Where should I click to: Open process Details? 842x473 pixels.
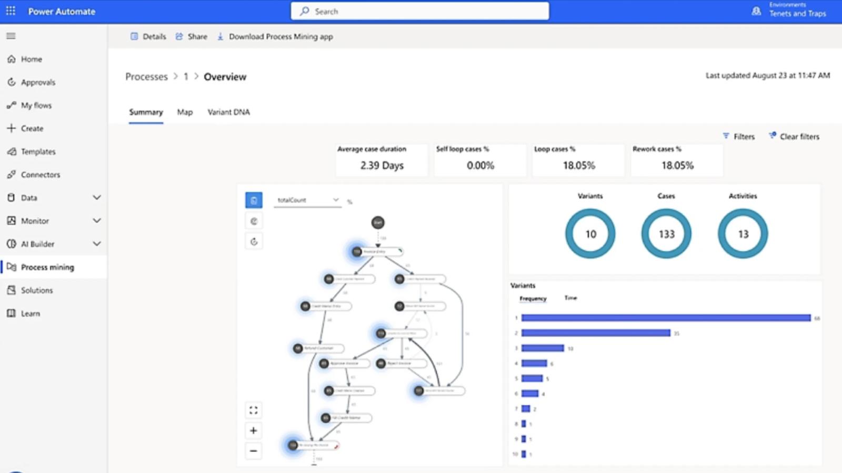148,37
